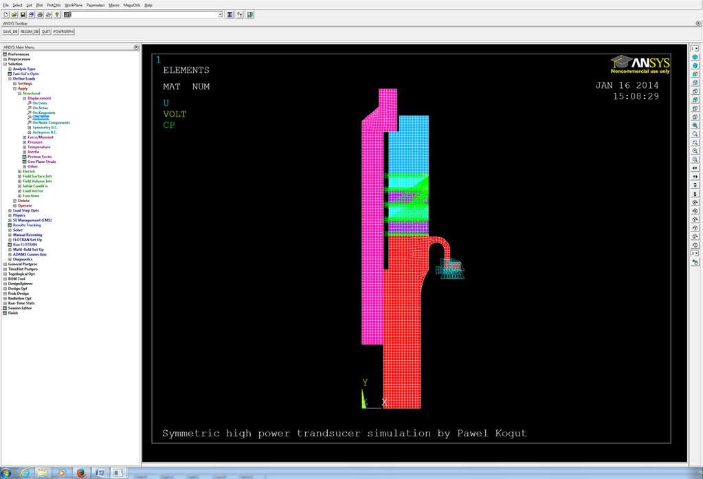The height and width of the screenshot is (479, 703).
Task: Select On Keypoints displacement item
Action: [x=44, y=113]
